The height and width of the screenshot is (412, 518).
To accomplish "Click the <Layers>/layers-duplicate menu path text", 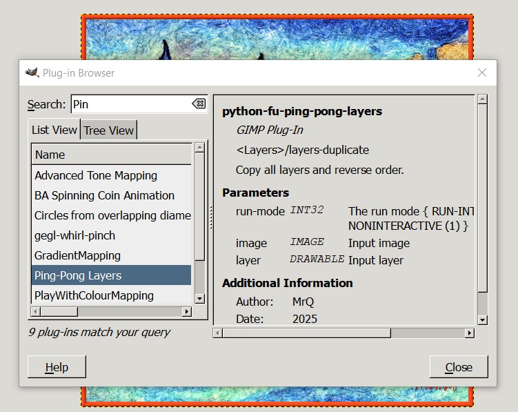I will pyautogui.click(x=302, y=150).
